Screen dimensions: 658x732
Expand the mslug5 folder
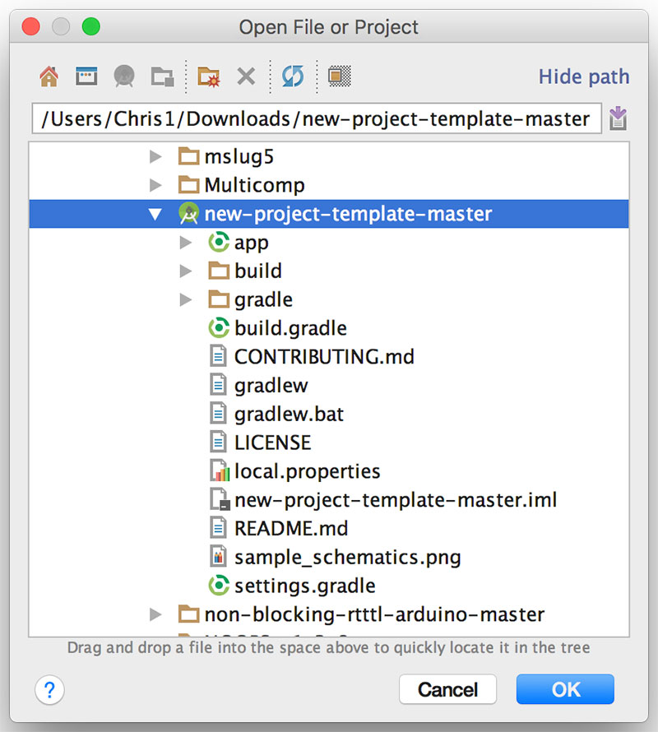point(155,156)
